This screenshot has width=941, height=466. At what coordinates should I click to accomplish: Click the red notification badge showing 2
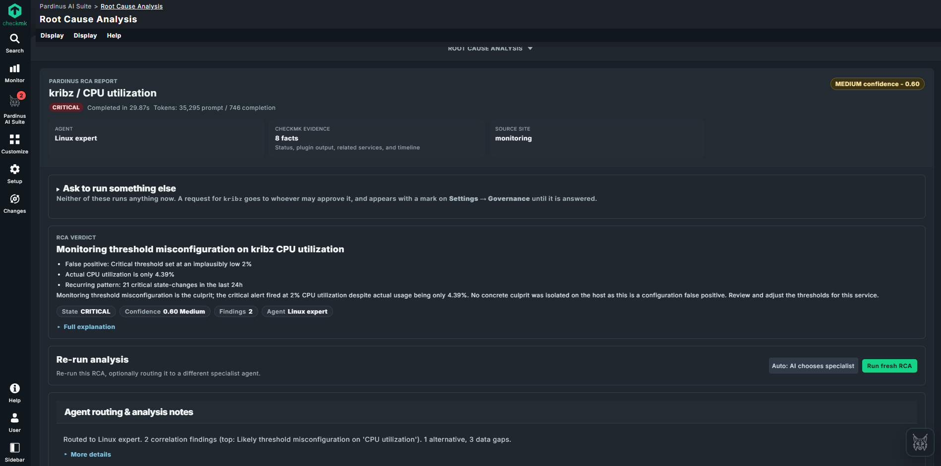coord(21,95)
